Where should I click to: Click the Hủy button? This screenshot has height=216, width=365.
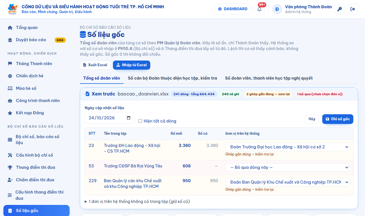[x=312, y=119]
